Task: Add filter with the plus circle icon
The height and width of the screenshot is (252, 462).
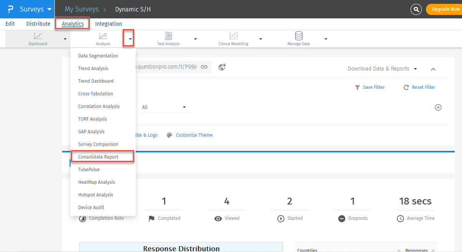Action: click(438, 107)
